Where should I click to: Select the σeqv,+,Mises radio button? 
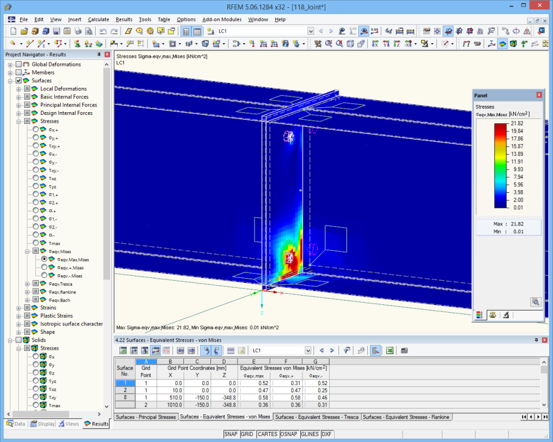pos(44,267)
